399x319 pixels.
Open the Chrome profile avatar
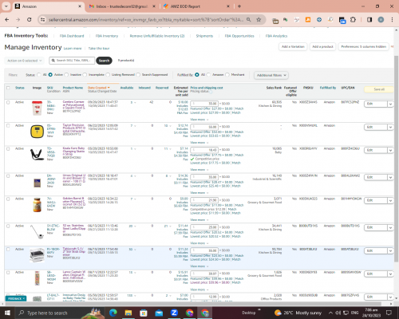coord(381,20)
